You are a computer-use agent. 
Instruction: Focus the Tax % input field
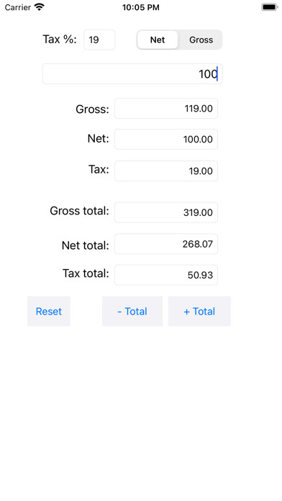pyautogui.click(x=99, y=40)
